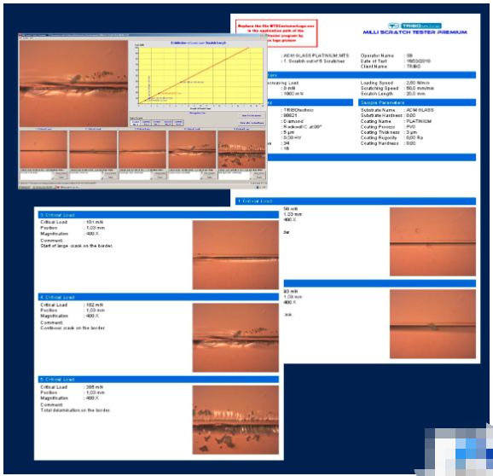Click the small button beside the first comment field
This screenshot has height=476, width=493.
point(61,173)
